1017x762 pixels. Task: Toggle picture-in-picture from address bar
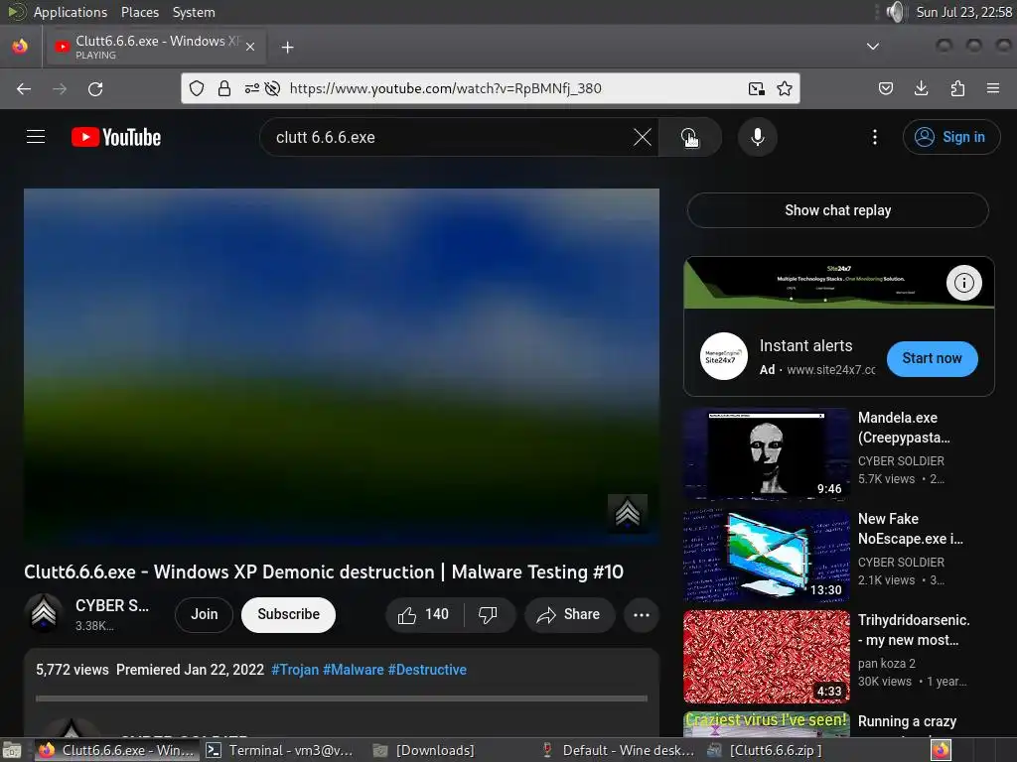[756, 88]
